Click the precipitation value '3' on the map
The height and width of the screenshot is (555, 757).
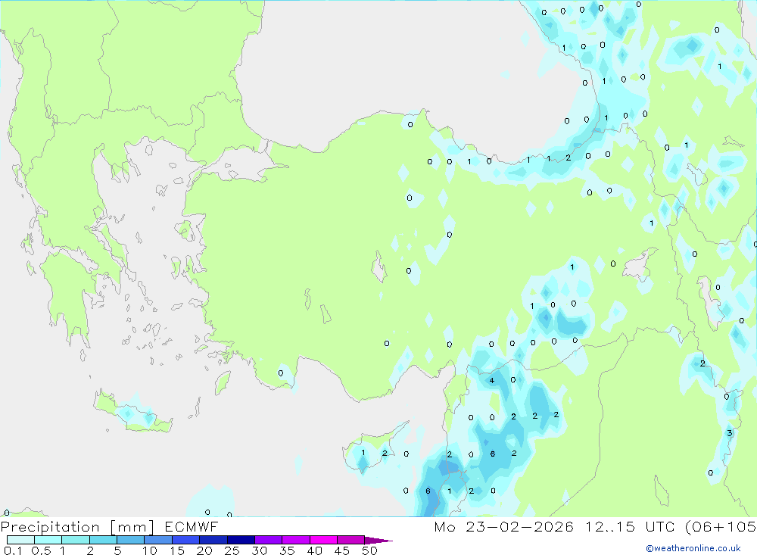tap(730, 433)
